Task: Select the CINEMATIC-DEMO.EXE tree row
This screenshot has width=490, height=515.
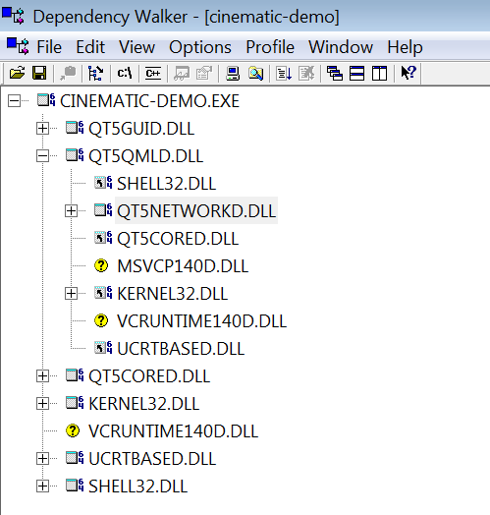Action: 149,101
